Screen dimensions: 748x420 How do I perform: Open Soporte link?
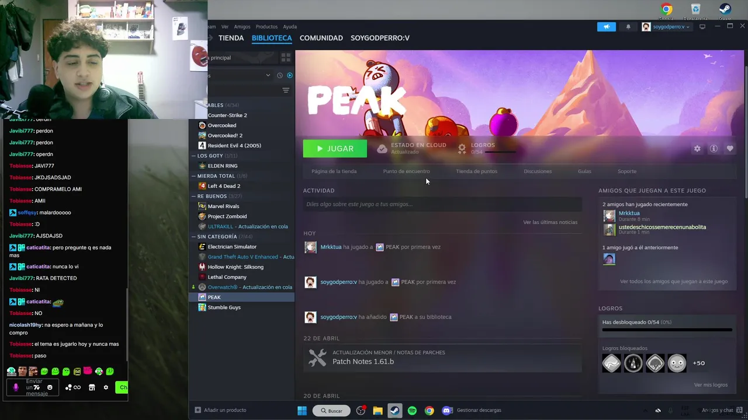627,171
